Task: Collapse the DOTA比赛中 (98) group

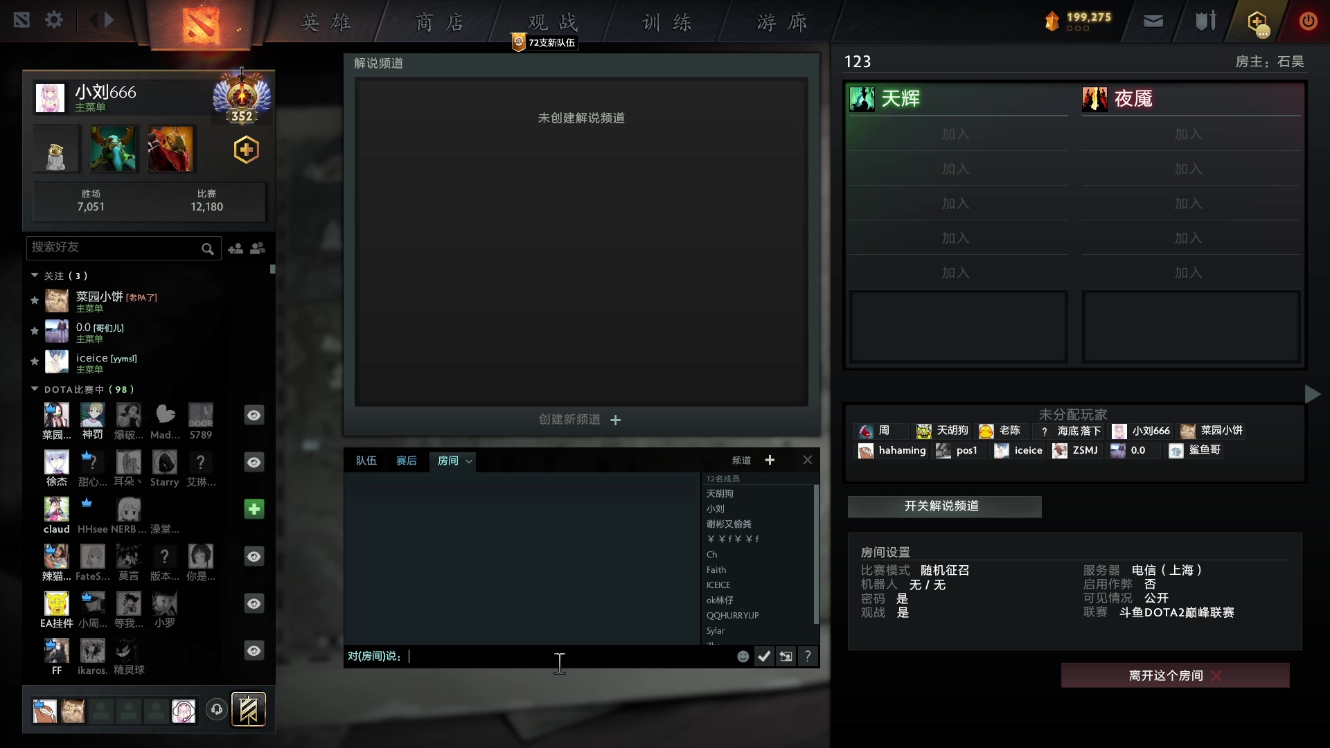Action: (x=35, y=389)
